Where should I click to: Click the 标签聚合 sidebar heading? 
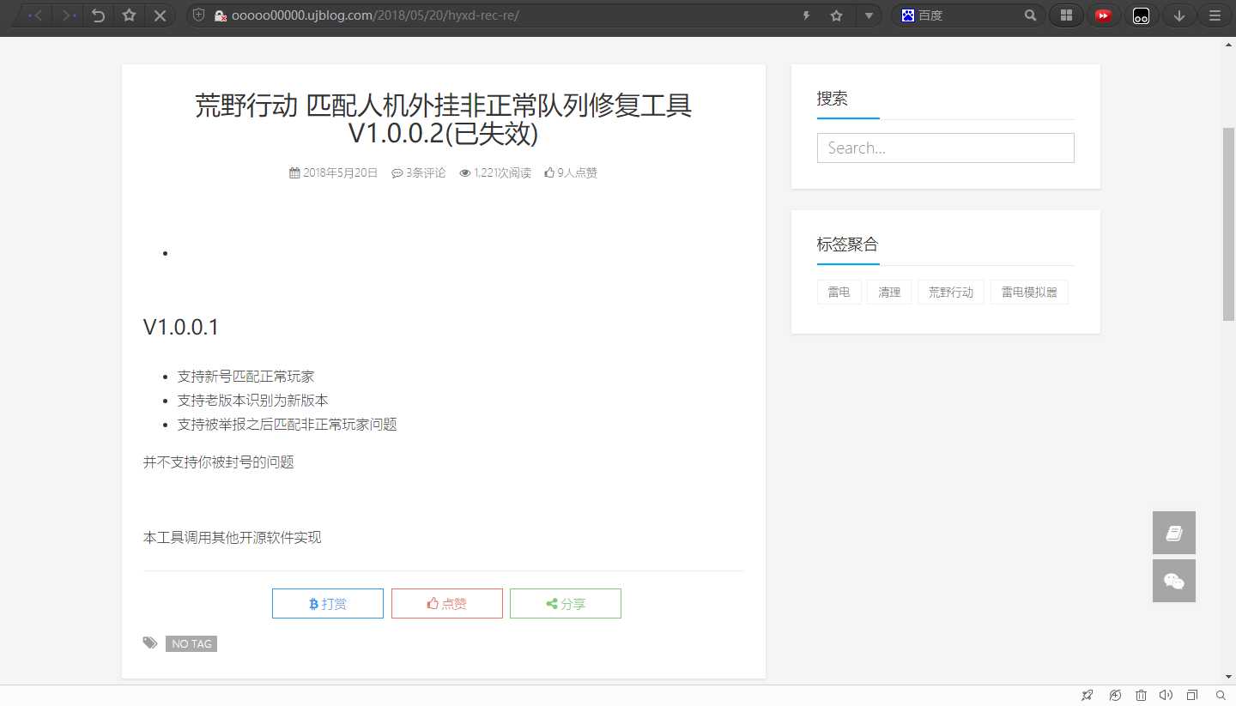pyautogui.click(x=848, y=244)
